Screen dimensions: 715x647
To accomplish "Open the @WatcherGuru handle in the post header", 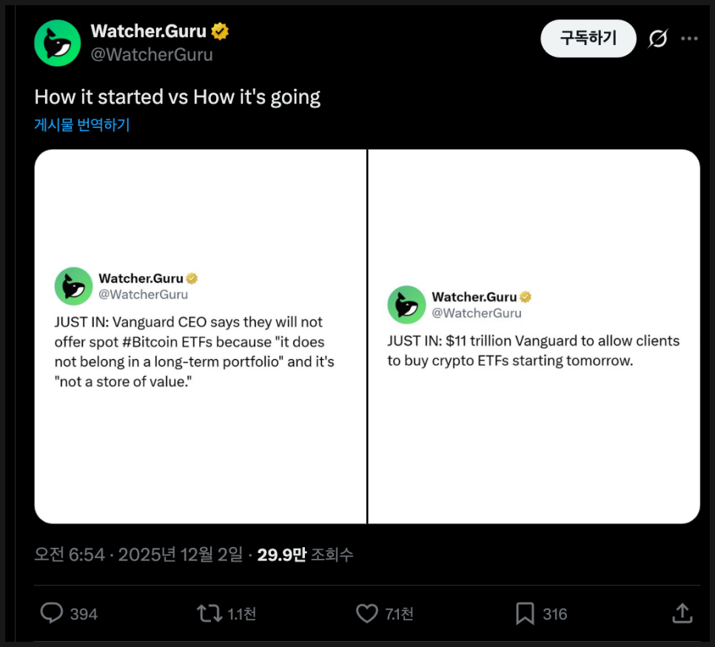I will tap(151, 55).
